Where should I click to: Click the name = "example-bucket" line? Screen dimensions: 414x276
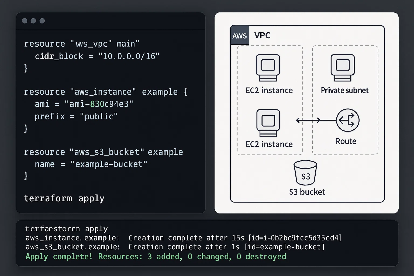[x=91, y=164]
